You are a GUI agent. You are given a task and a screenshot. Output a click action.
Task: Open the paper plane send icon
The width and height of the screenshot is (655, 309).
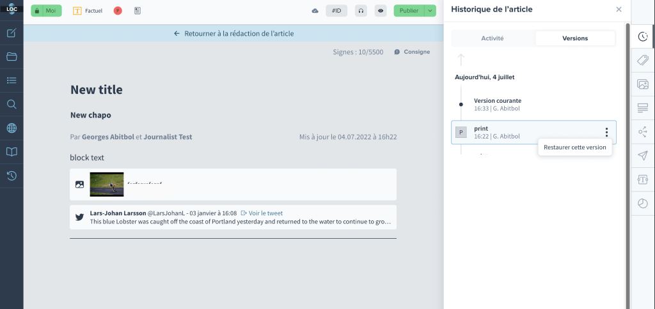coord(642,156)
